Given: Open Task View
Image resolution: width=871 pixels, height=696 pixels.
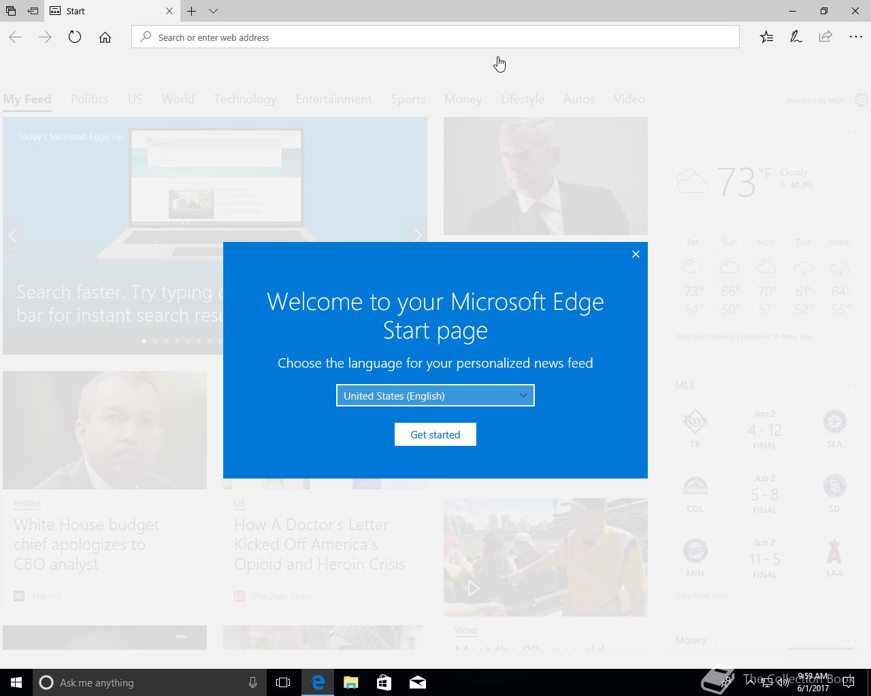Looking at the screenshot, I should tap(283, 682).
